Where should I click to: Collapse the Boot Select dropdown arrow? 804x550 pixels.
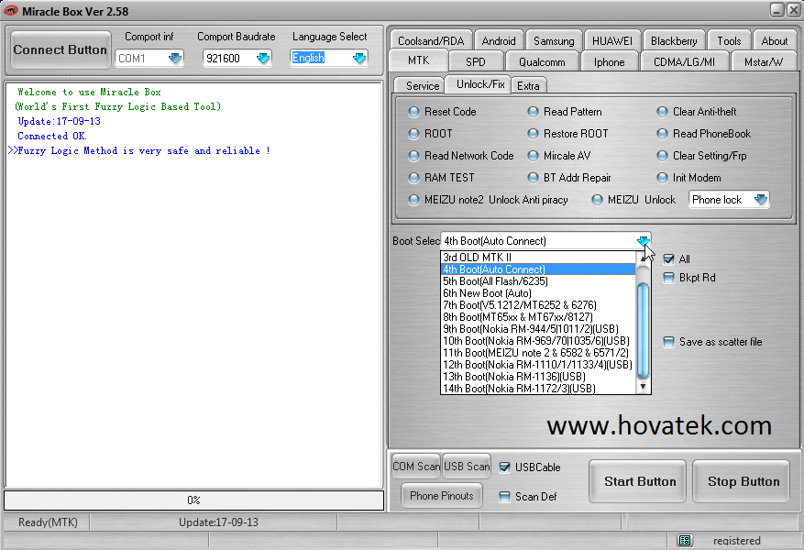point(644,241)
